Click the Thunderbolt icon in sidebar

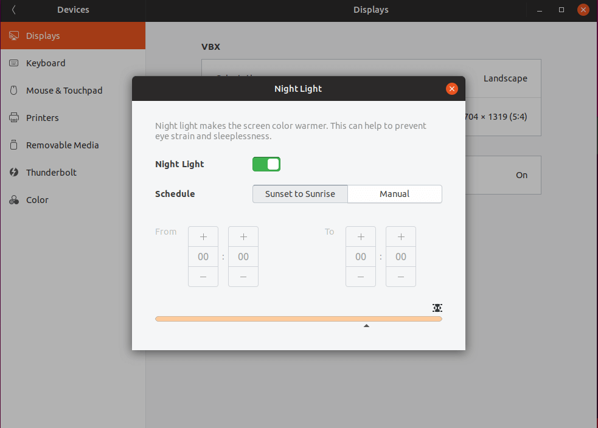[13, 173]
